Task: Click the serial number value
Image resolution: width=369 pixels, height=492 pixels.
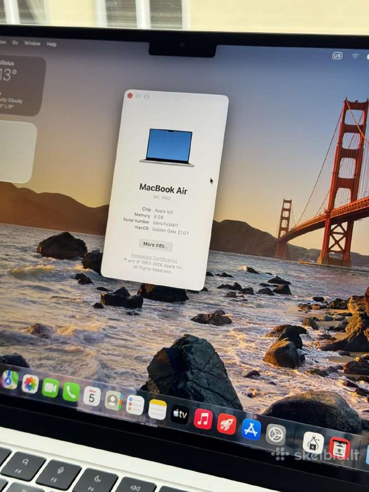Action: coord(165,224)
